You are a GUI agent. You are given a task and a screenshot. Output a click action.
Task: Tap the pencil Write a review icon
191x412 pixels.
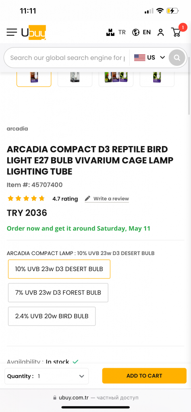click(x=87, y=198)
